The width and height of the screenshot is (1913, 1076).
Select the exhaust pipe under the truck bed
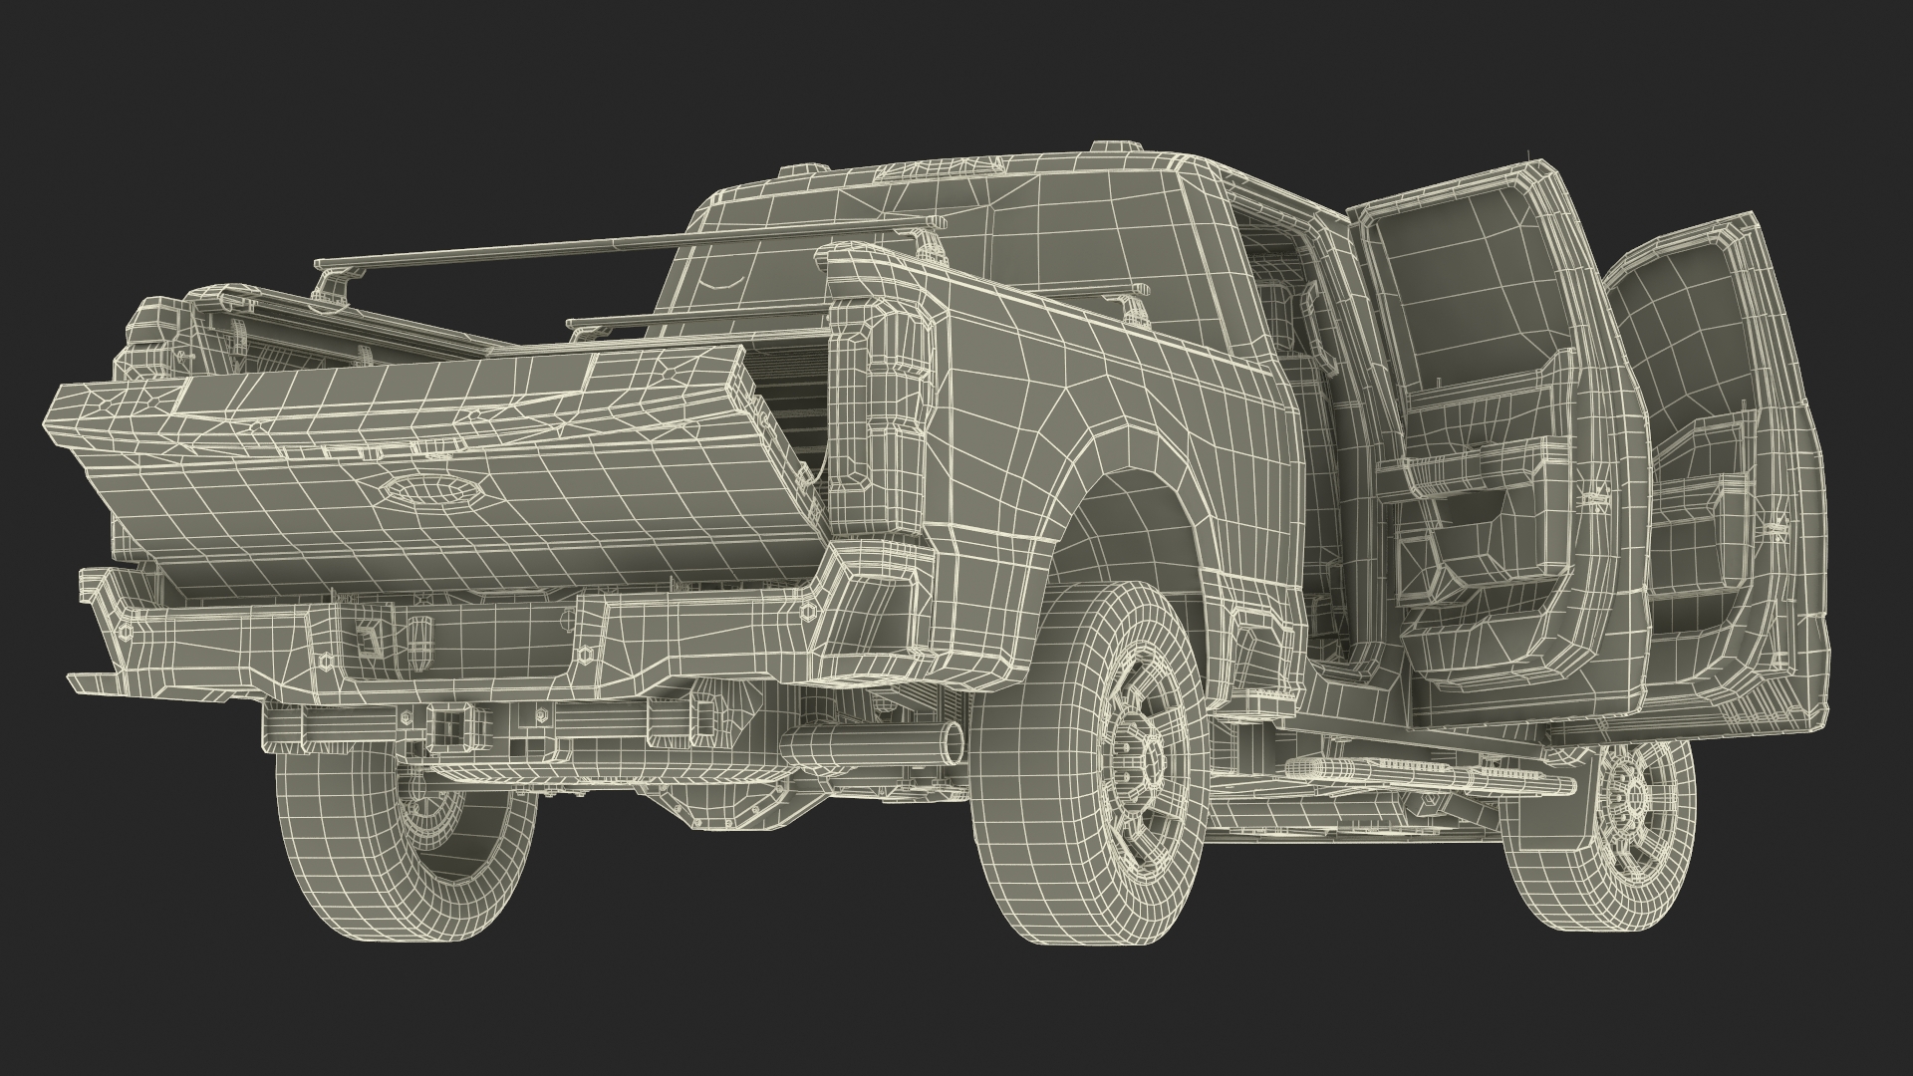874,743
